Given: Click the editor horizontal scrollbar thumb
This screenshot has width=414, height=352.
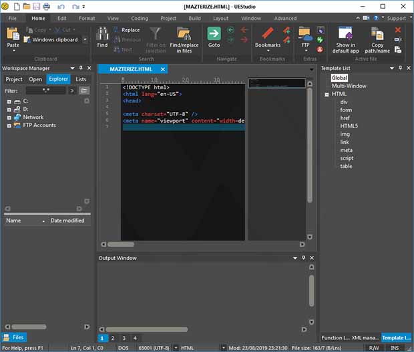Looking at the screenshot, I should [x=121, y=245].
